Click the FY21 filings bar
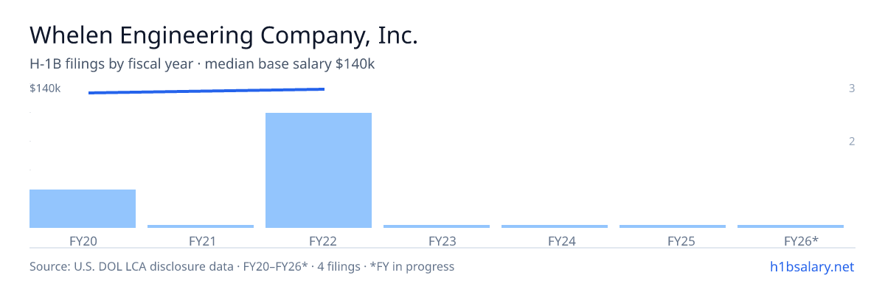 [x=201, y=226]
